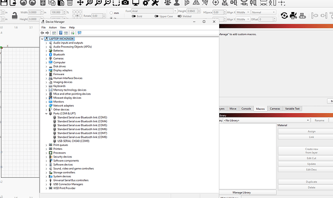Select center anchor point radio in nine-dot grid
The width and height of the screenshot is (333, 198).
77,16
